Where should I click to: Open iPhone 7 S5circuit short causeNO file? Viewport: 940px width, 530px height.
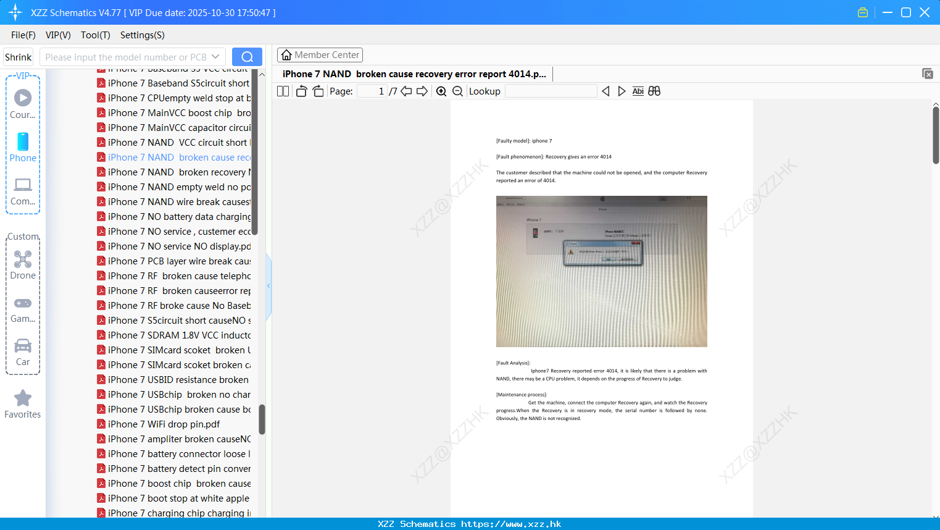click(174, 321)
